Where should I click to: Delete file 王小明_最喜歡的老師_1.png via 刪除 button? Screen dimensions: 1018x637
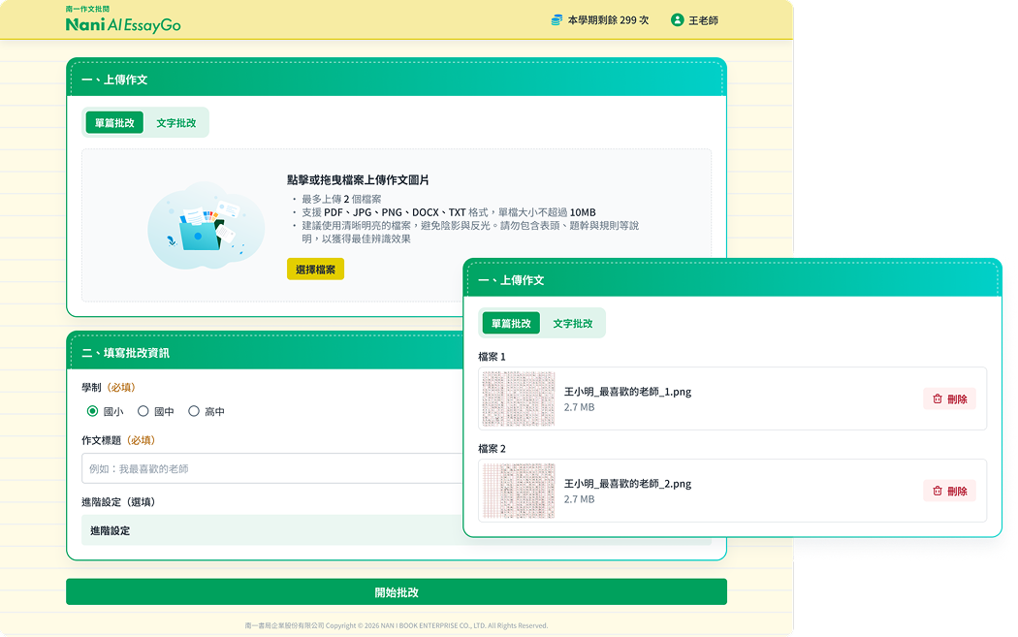pyautogui.click(x=950, y=399)
